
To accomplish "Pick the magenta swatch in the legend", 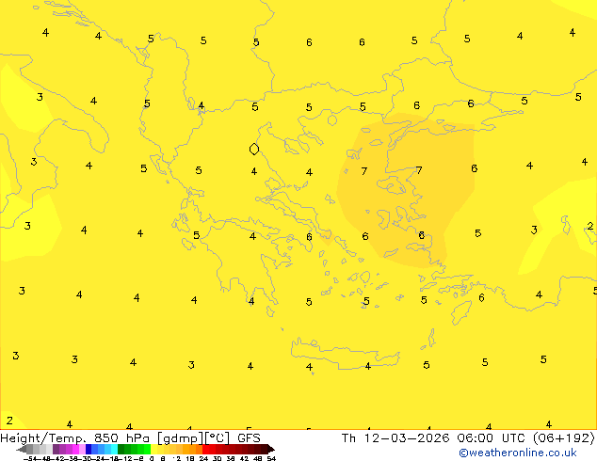I will [75, 449].
